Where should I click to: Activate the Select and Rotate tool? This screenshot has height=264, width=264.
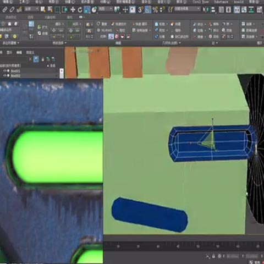[x=80, y=9]
